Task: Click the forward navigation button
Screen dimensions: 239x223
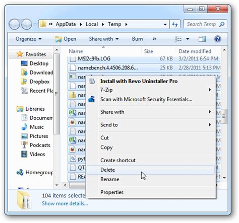Action: coord(26,24)
